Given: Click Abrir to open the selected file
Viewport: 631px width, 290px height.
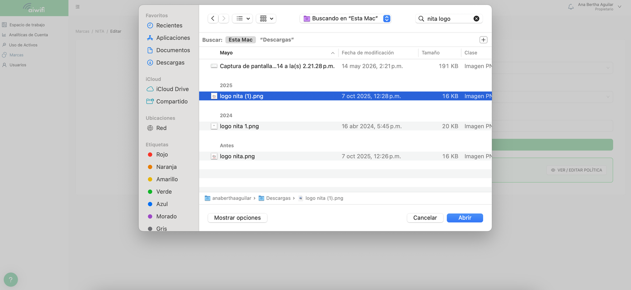Looking at the screenshot, I should [465, 218].
